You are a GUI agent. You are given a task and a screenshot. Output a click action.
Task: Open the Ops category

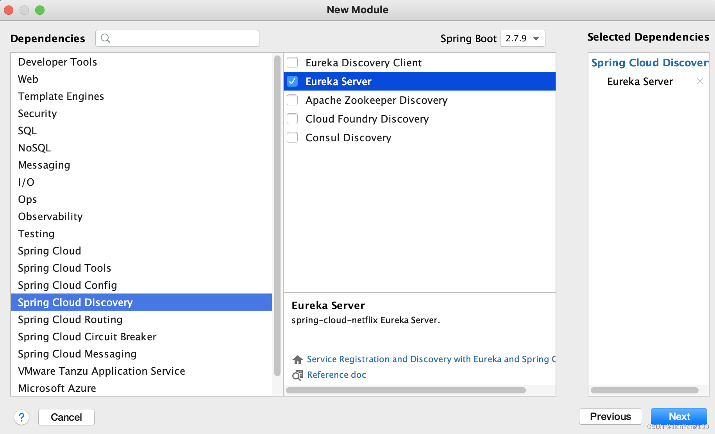141,199
